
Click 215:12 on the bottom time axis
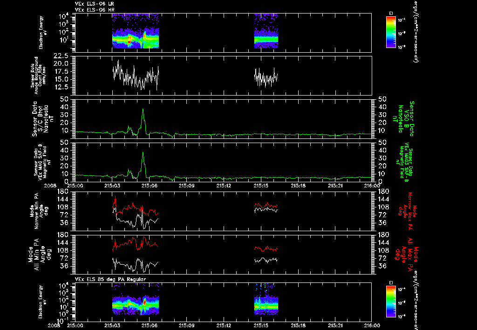click(x=224, y=325)
